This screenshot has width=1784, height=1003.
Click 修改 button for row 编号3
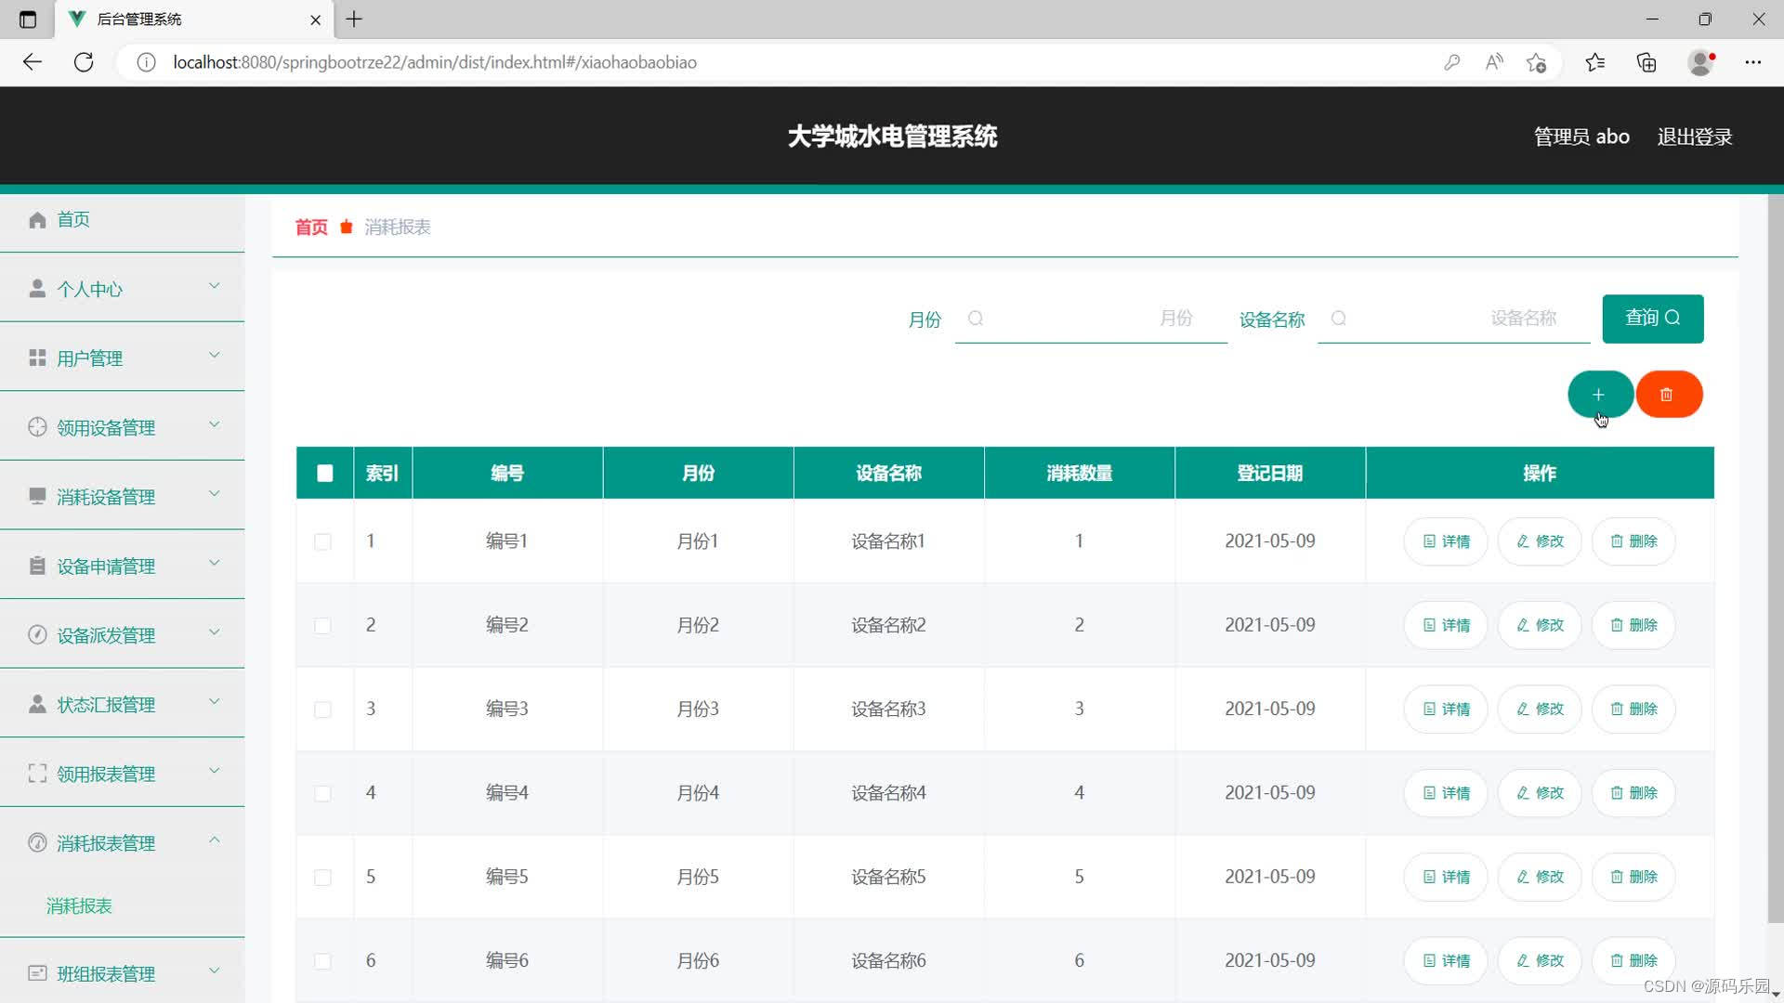[x=1540, y=709]
